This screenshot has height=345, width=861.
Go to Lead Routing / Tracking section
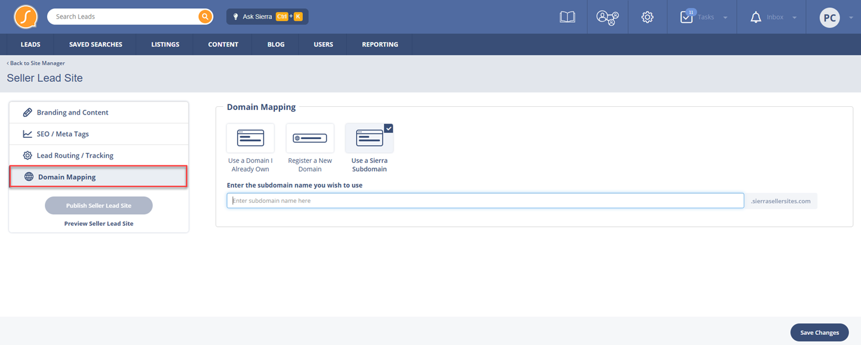pos(99,155)
